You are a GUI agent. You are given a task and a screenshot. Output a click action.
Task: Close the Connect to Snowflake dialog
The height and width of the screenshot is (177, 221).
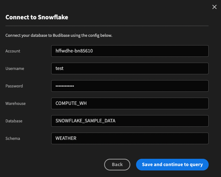214,7
